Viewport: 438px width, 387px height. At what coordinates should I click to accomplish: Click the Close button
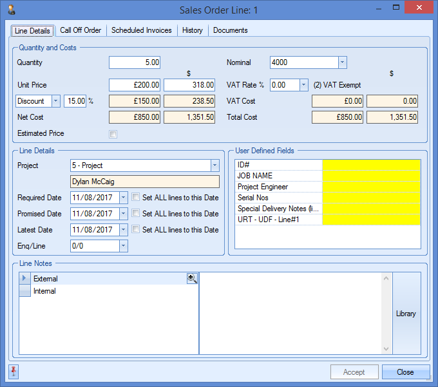(x=405, y=372)
